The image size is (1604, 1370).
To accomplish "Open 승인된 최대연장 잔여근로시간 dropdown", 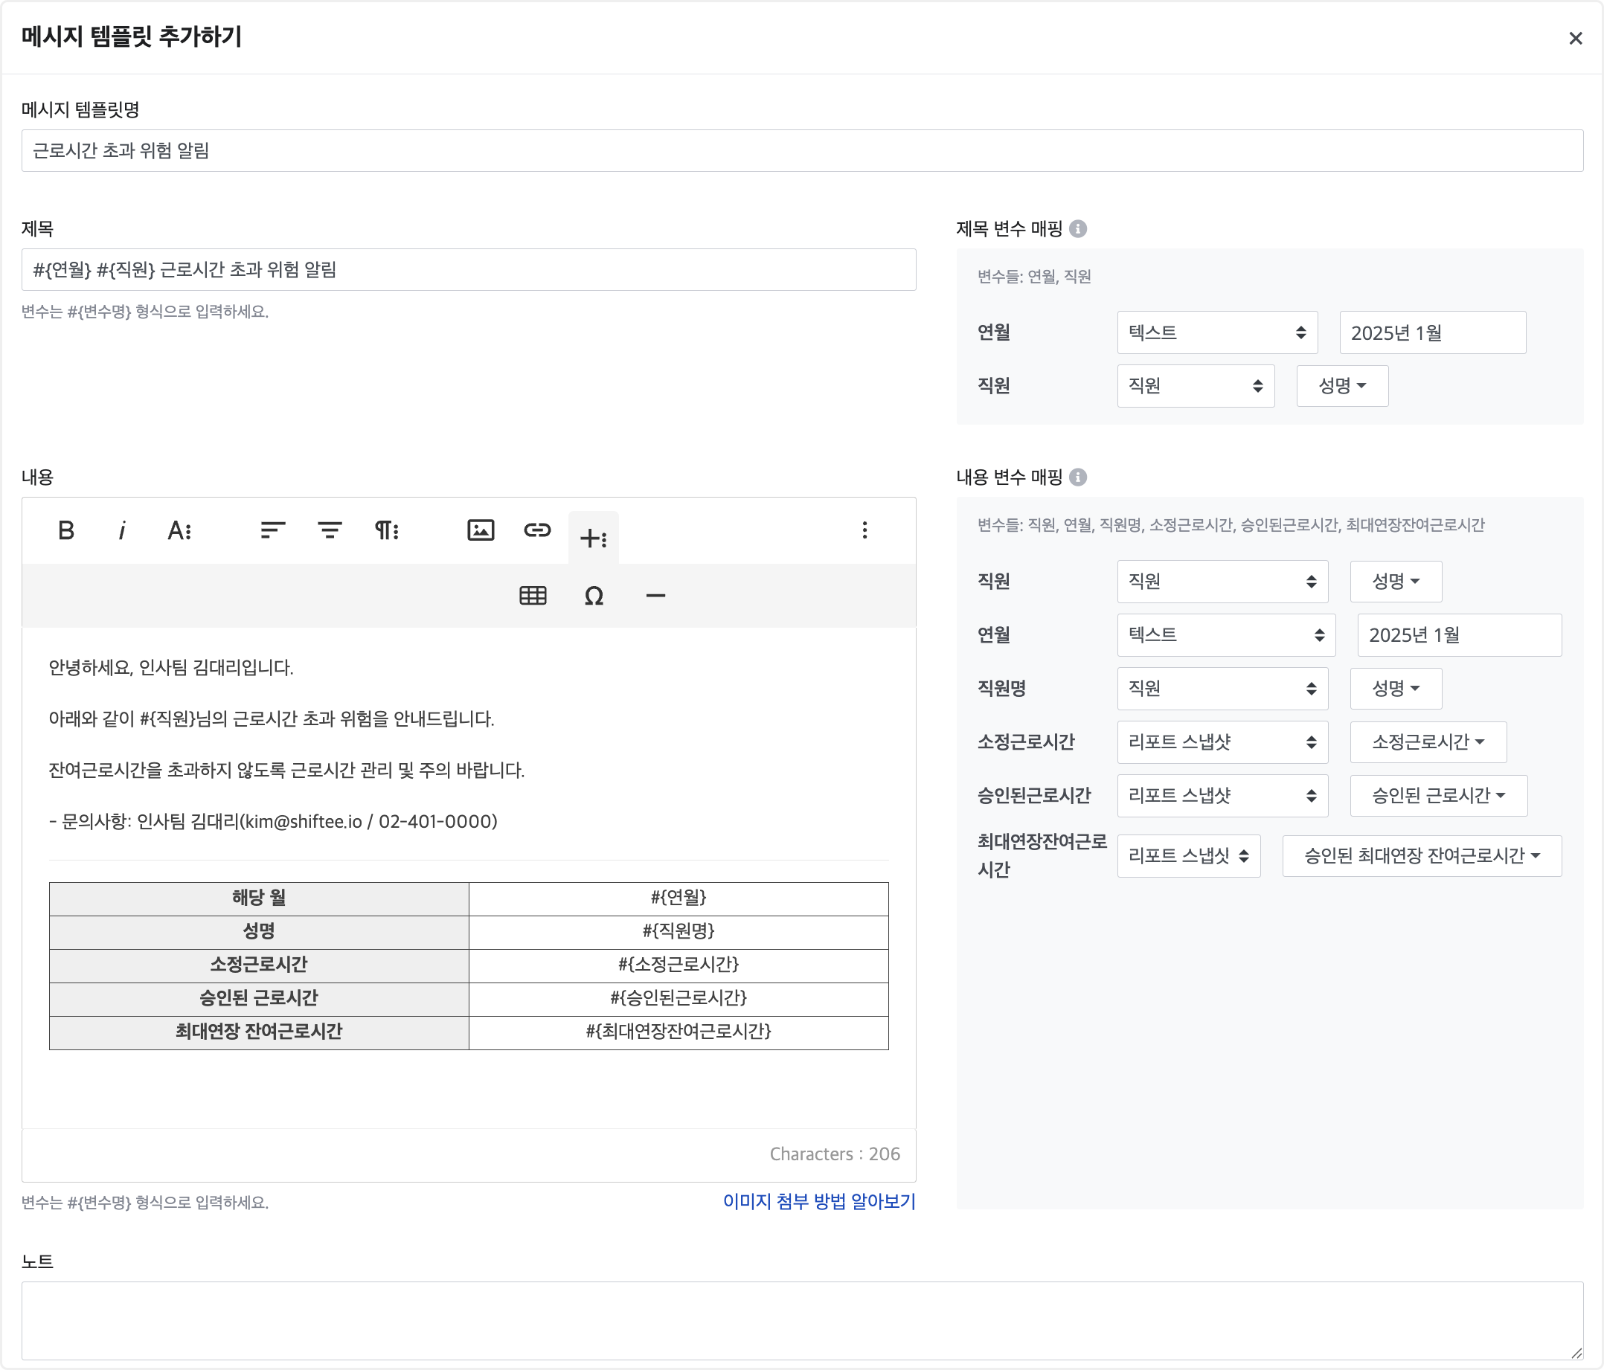I will [x=1421, y=855].
